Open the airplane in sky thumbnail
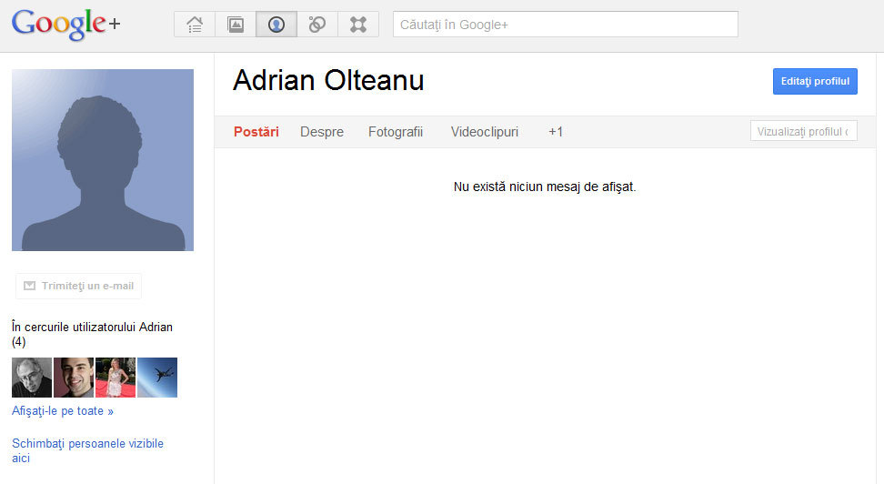The width and height of the screenshot is (884, 484). coord(157,378)
